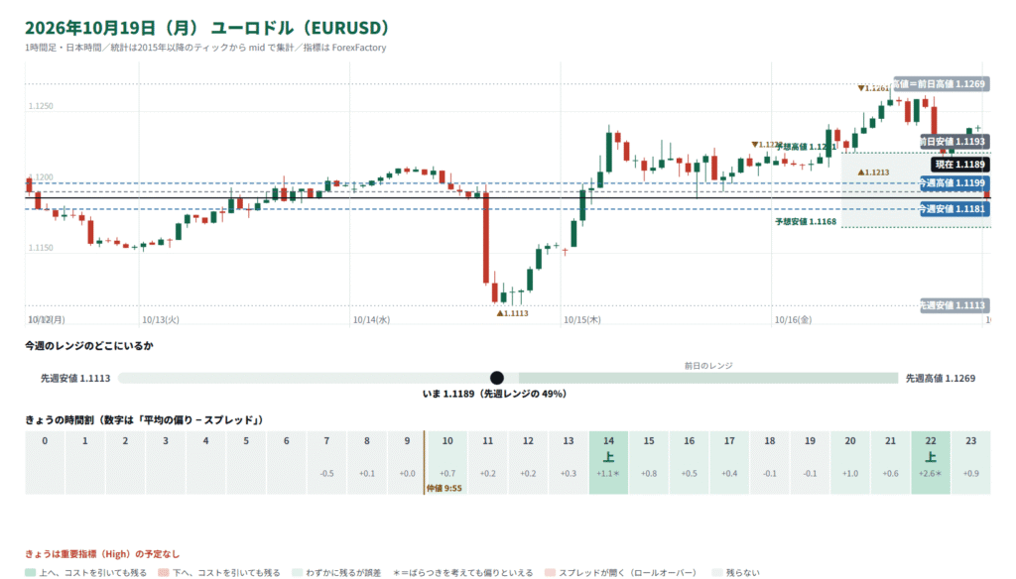The width and height of the screenshot is (1016, 579).
Task: Click the スプレッドが開く legend swatch
Action: point(550,572)
